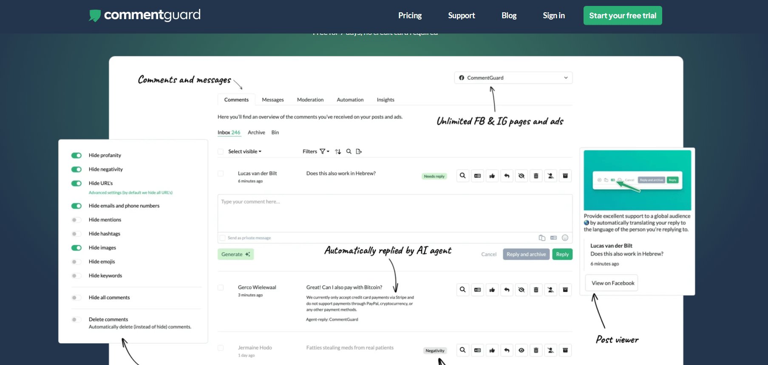The height and width of the screenshot is (365, 768).
Task: Switch to the Moderation tab
Action: 310,100
